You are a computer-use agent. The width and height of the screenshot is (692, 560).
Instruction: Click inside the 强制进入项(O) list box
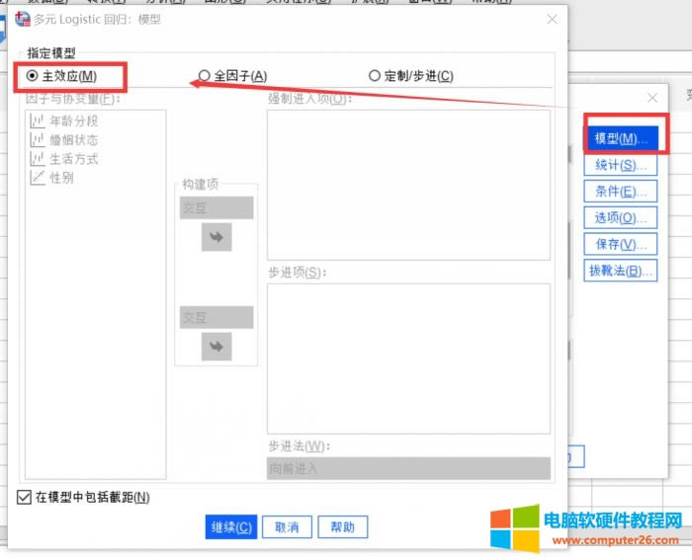(408, 186)
